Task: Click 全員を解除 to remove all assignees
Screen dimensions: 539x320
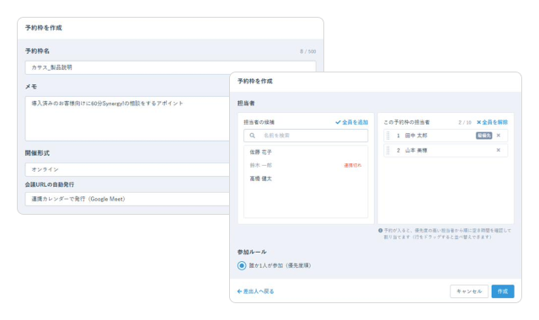Action: 492,122
